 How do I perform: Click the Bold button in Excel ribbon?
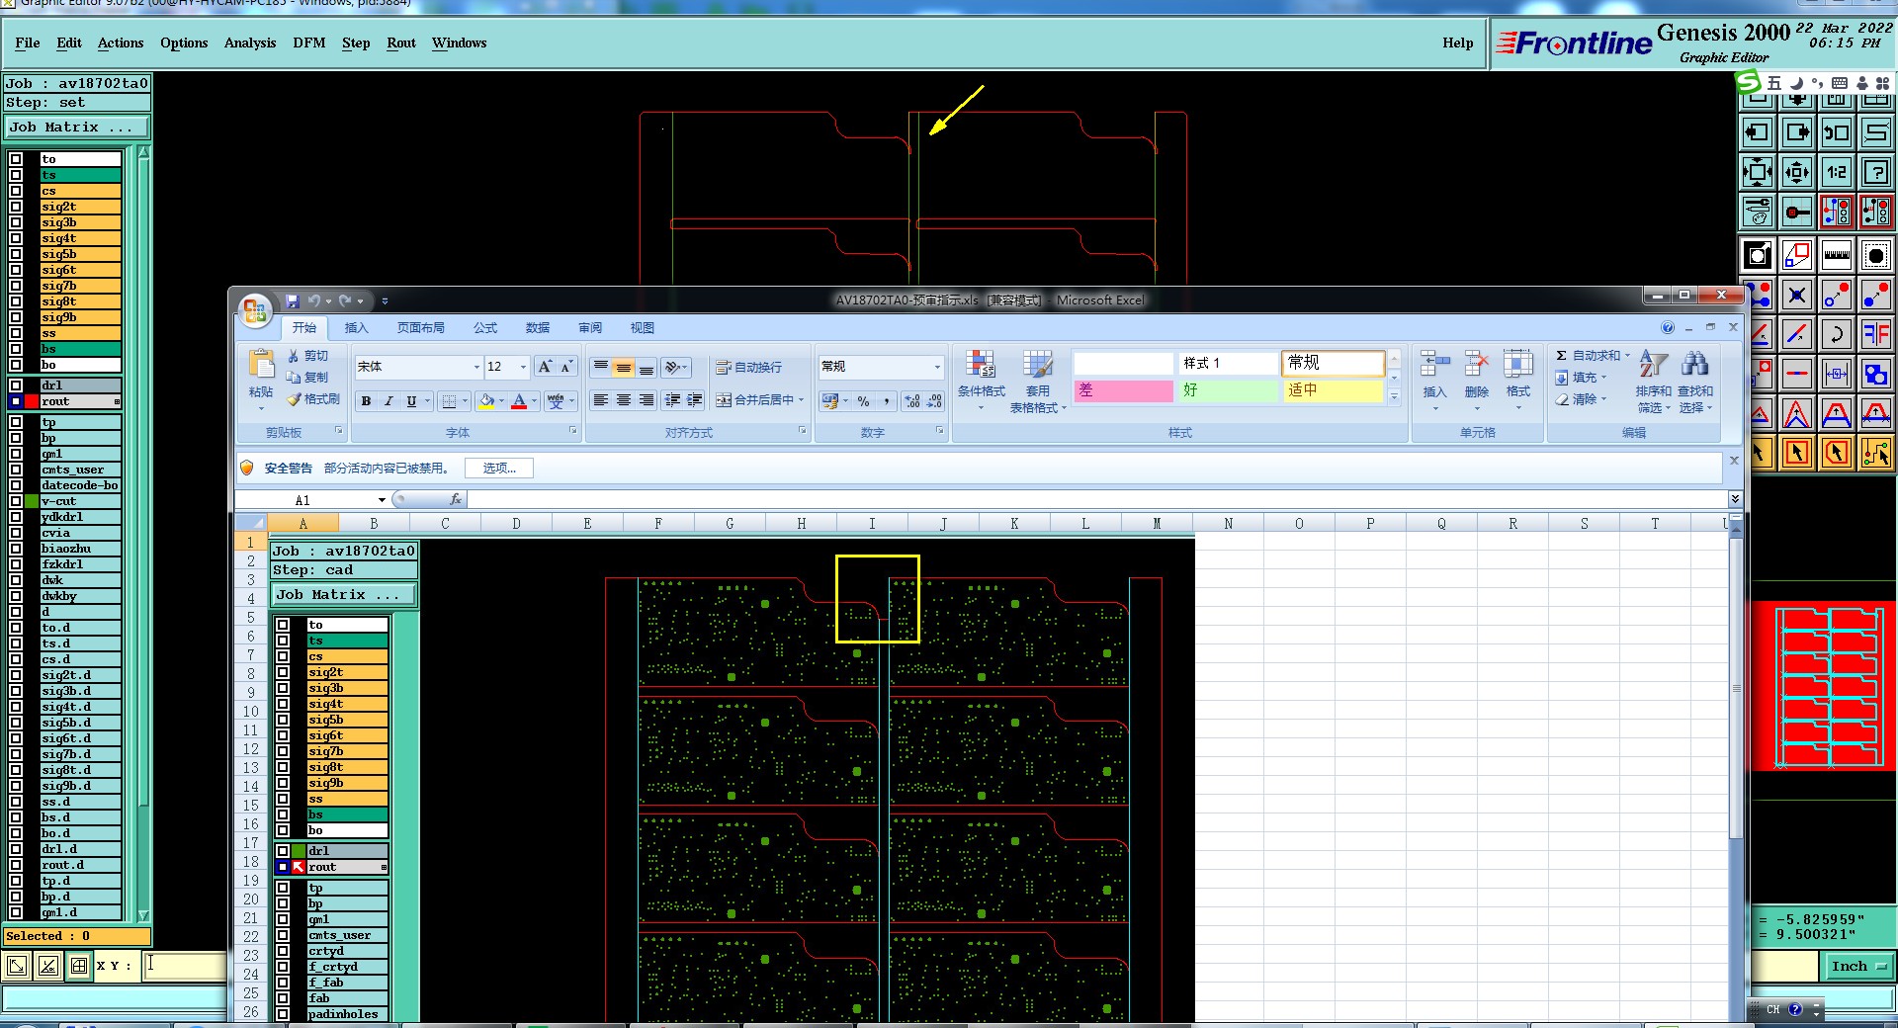(367, 400)
